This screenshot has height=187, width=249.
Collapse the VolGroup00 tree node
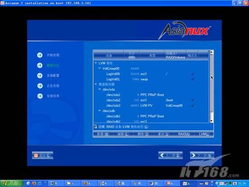100,68
